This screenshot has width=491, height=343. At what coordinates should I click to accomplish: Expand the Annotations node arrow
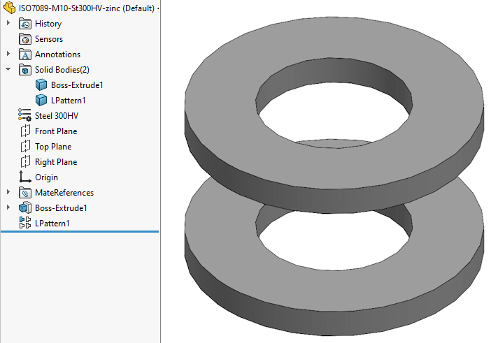pyautogui.click(x=8, y=54)
